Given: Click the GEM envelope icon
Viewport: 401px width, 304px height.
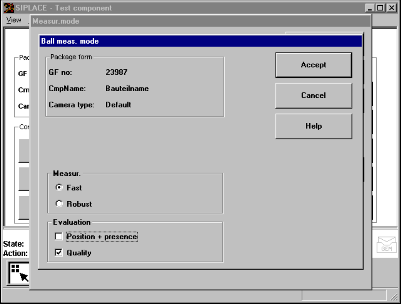Looking at the screenshot, I should [x=386, y=245].
